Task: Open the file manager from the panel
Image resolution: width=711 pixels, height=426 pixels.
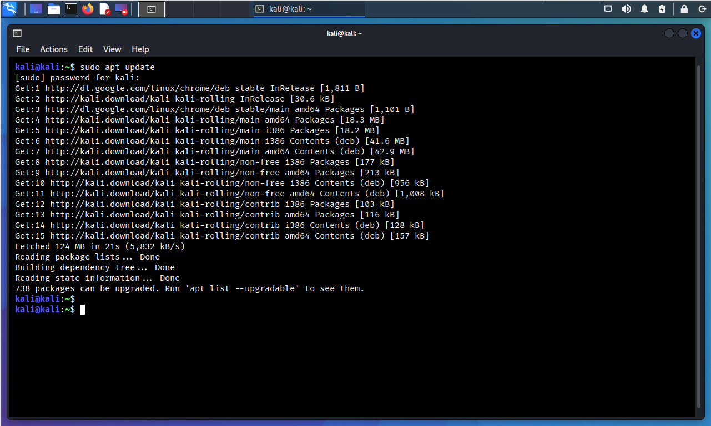Action: click(53, 9)
